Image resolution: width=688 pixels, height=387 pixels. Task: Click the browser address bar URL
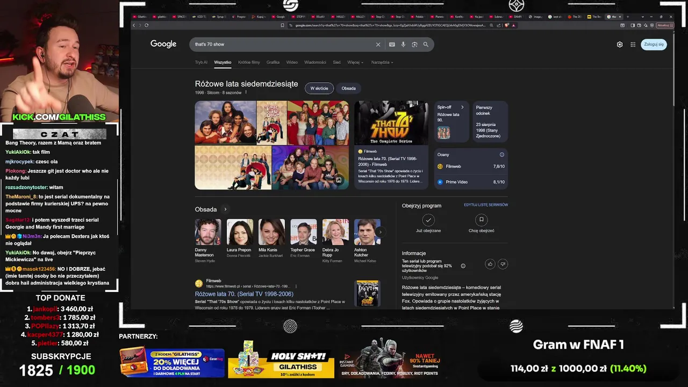390,25
